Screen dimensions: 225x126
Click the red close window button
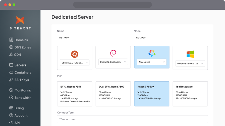(x=6, y=5)
